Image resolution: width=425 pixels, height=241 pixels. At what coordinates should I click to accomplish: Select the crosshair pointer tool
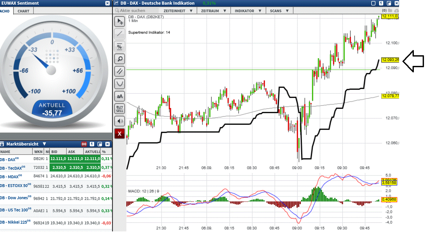pos(120,22)
